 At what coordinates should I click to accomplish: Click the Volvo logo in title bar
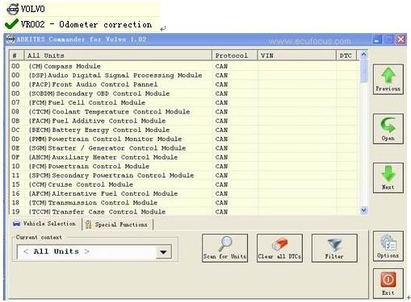tap(10, 39)
